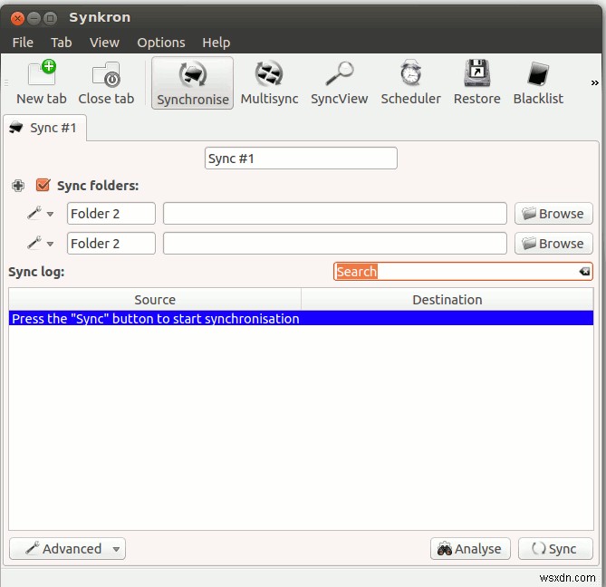Image resolution: width=606 pixels, height=587 pixels.
Task: Open the Advanced dropdown menu
Action: pyautogui.click(x=68, y=548)
